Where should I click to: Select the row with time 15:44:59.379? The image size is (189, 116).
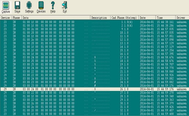[94, 103]
